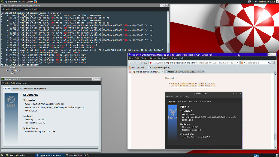Open the System menu in top panel

coord(29,2)
